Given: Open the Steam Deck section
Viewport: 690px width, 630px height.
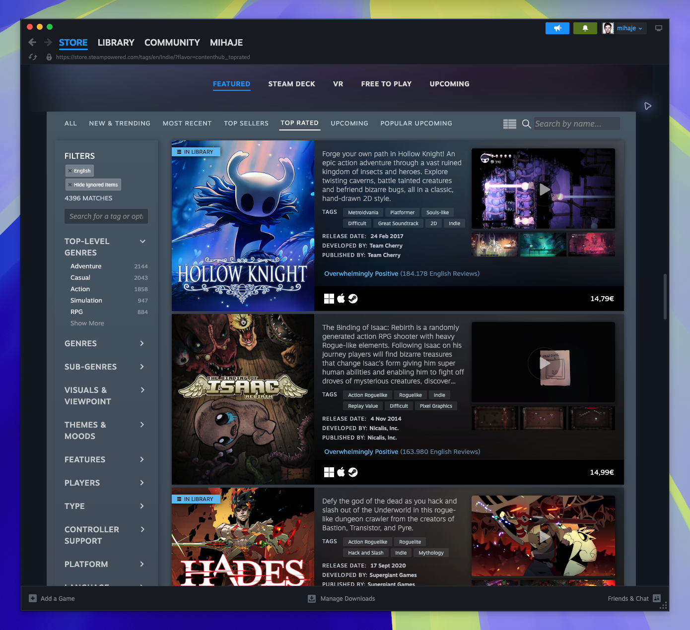Looking at the screenshot, I should point(292,84).
